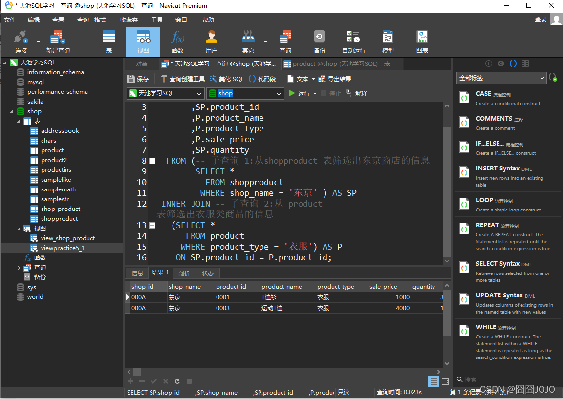This screenshot has height=399, width=563.
Task: Open the 连接 connection tool
Action: tap(21, 42)
